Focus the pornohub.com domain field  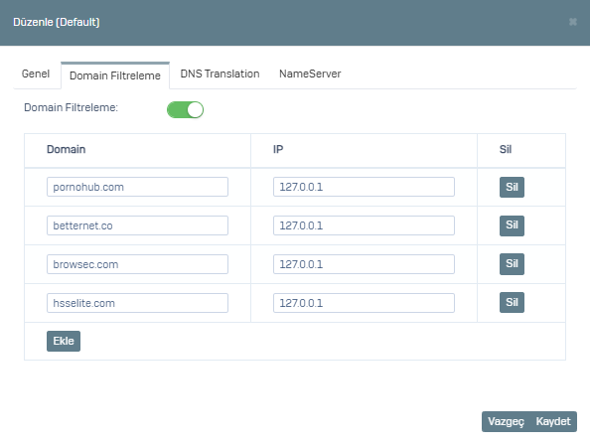tap(137, 187)
